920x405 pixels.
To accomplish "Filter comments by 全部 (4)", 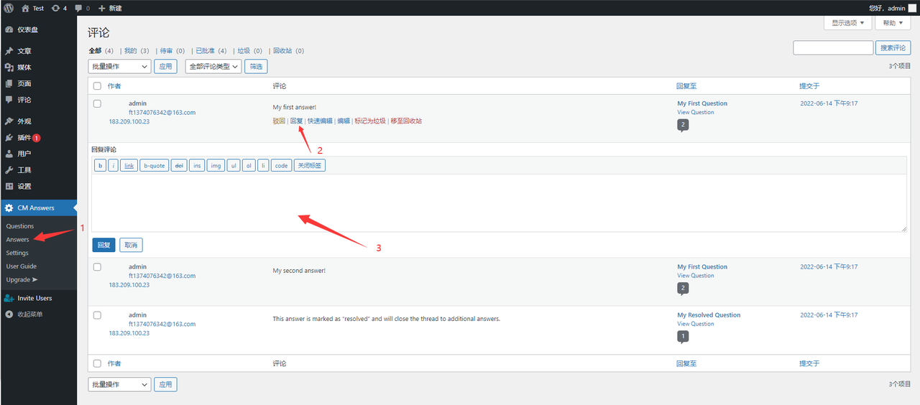I will point(101,51).
